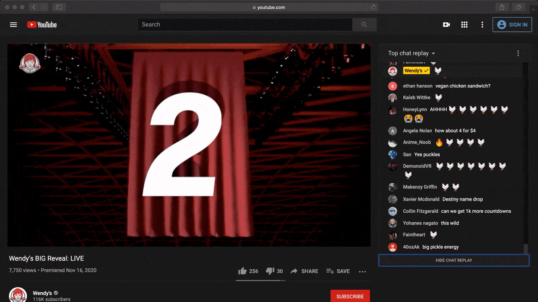Open chat panel three-dot options
The height and width of the screenshot is (302, 538).
click(518, 53)
